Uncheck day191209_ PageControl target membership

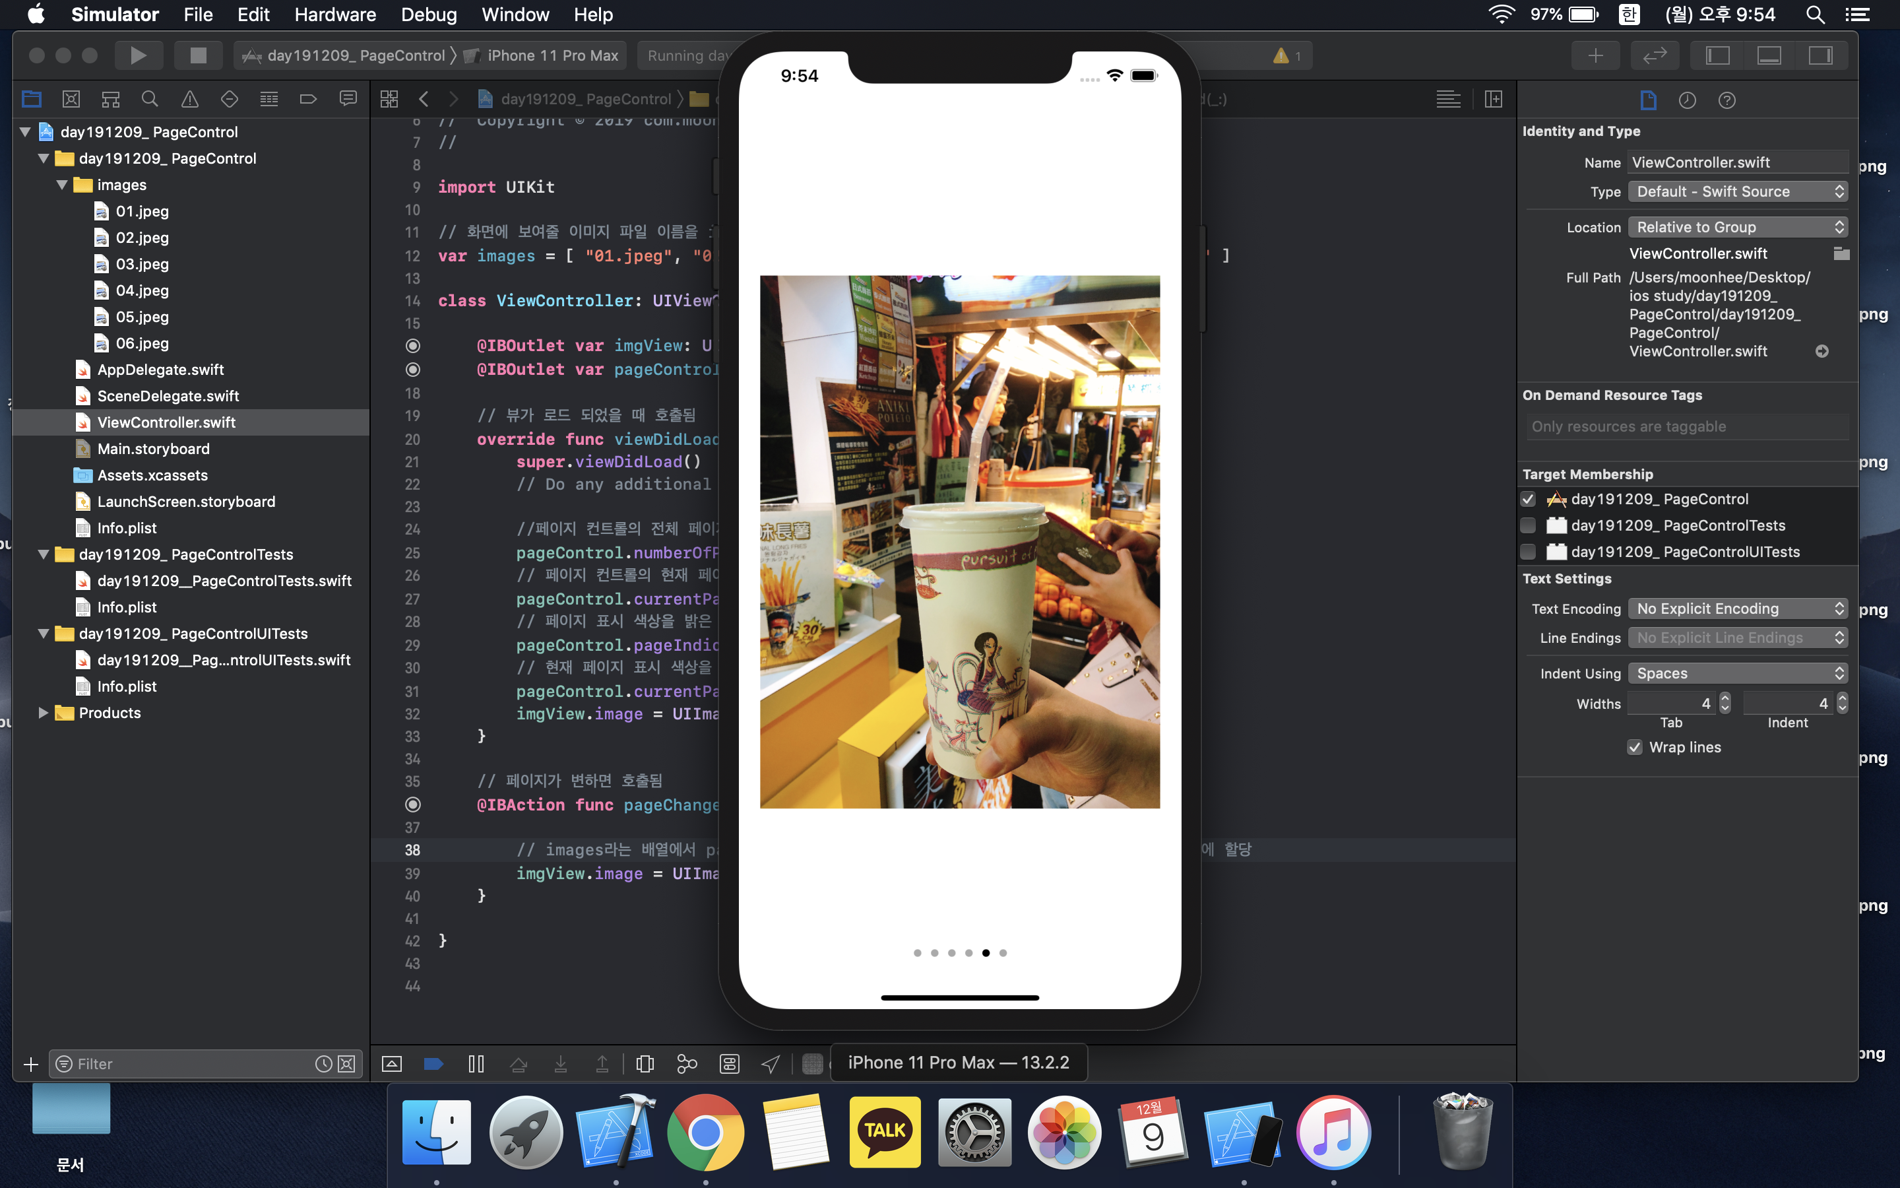tap(1528, 499)
